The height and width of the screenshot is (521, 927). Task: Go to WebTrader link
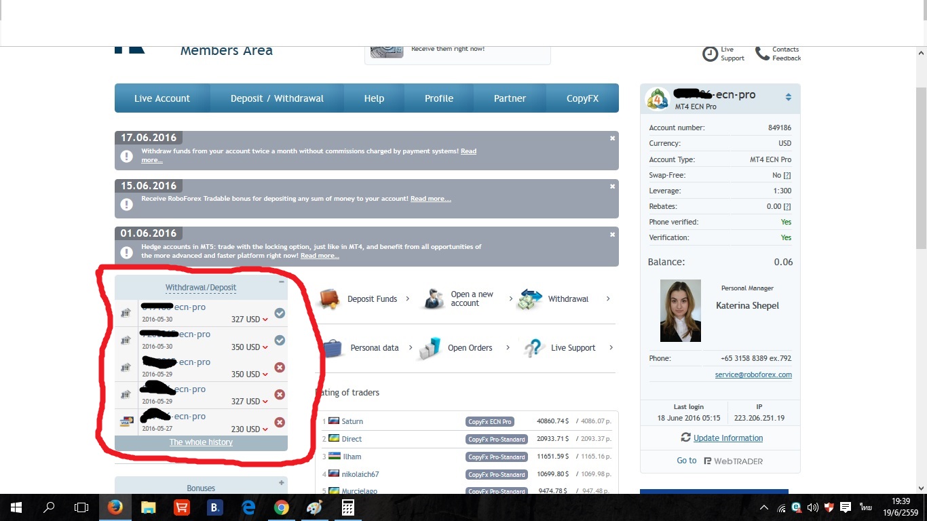point(720,461)
